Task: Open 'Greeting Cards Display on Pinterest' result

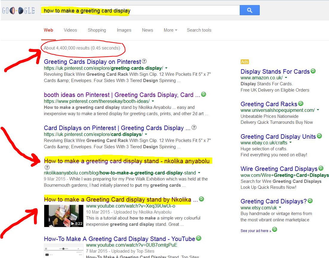Action: tap(92, 62)
